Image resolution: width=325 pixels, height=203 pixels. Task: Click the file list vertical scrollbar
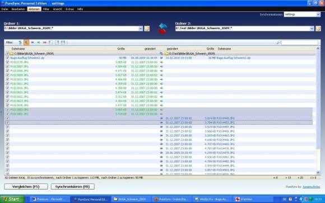coord(318,110)
